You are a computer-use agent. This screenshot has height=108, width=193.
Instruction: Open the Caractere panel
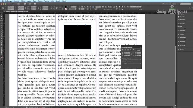pos(182,42)
